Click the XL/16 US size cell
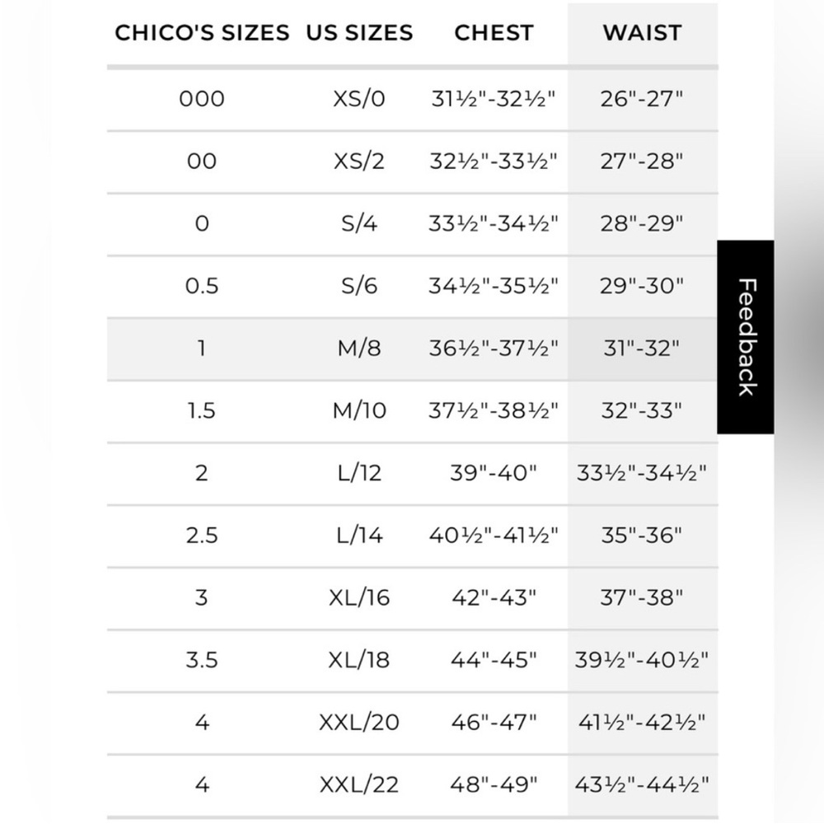The width and height of the screenshot is (824, 824). [x=359, y=597]
